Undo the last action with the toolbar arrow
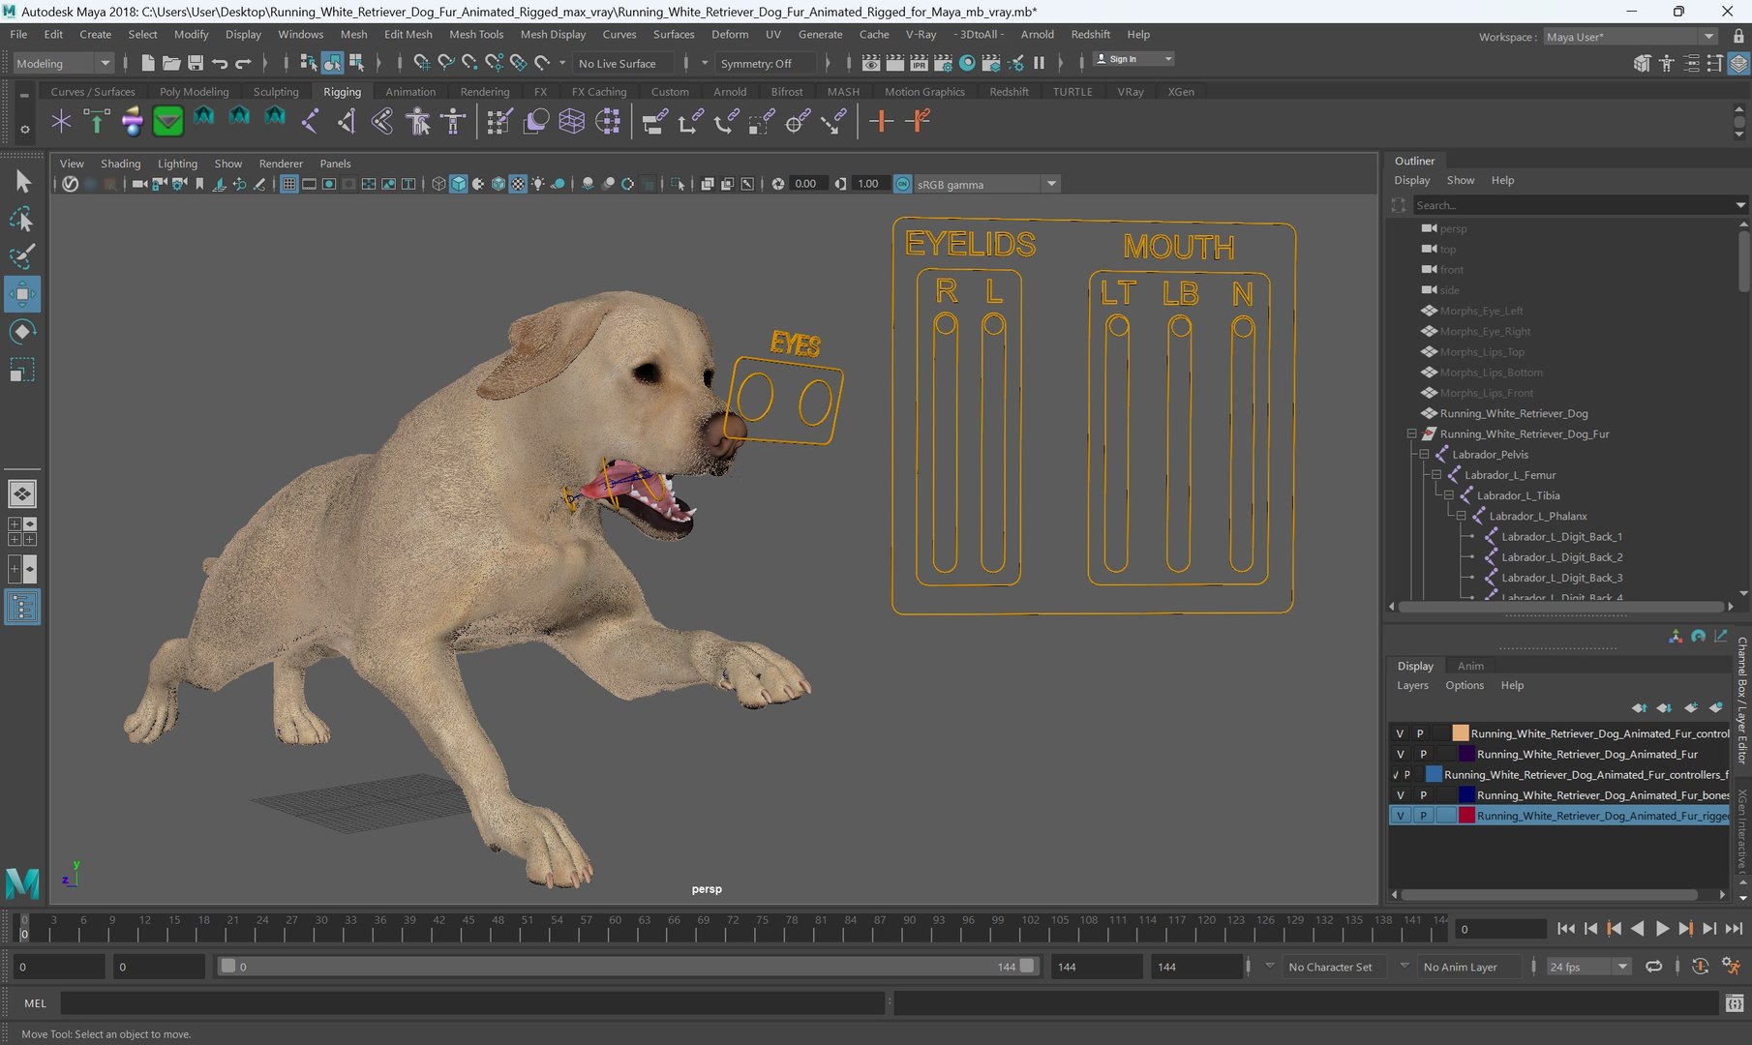Screen dimensions: 1752x1045 coord(219,63)
